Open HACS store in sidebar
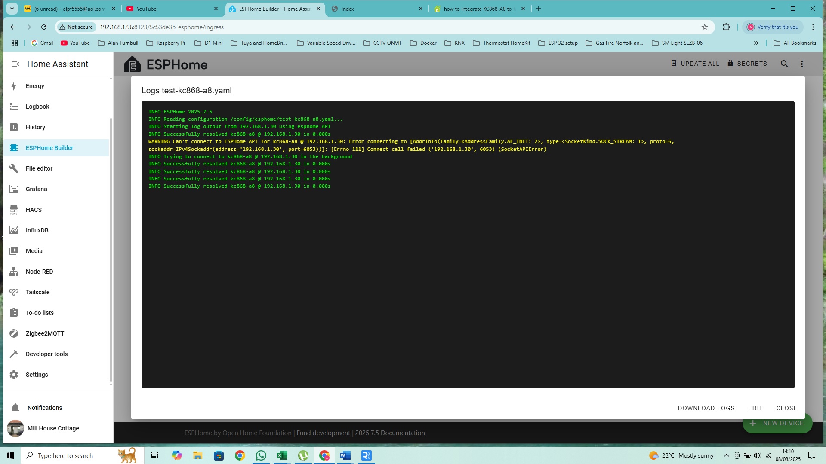 pos(34,210)
